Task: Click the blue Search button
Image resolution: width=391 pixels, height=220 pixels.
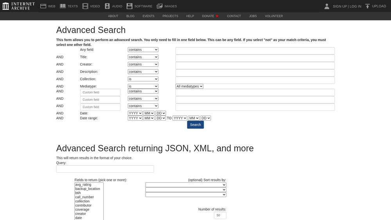Action: point(195,124)
